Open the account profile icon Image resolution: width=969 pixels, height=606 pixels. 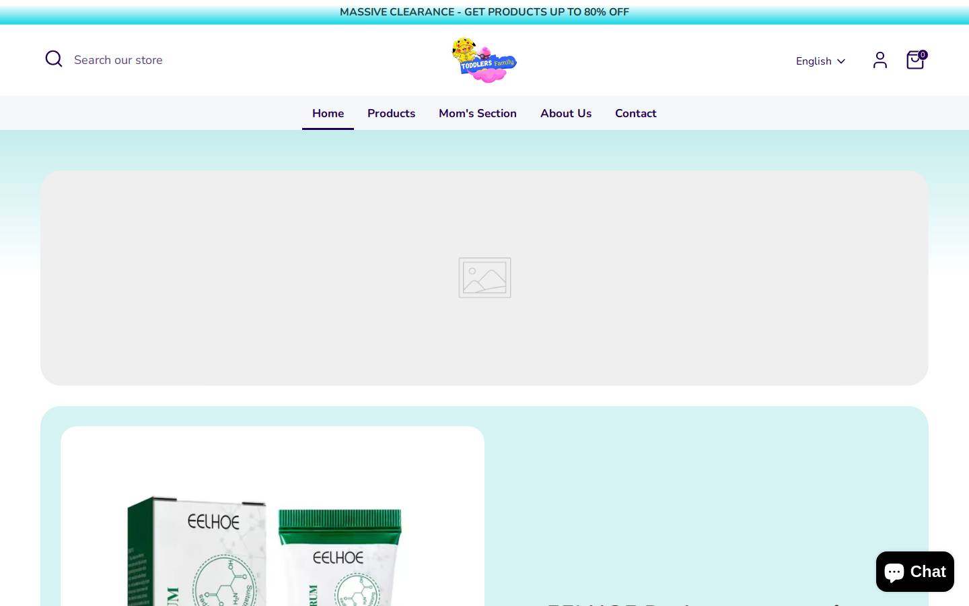click(x=880, y=60)
